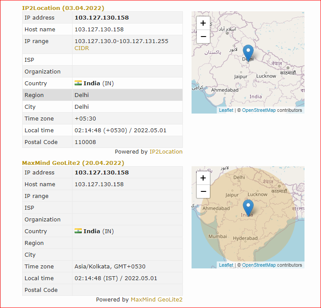
Task: Open the OpenStreetMap link on top map
Action: click(259, 110)
